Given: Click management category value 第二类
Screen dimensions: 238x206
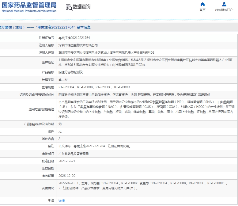Looking at the screenshot, I should (63, 80).
